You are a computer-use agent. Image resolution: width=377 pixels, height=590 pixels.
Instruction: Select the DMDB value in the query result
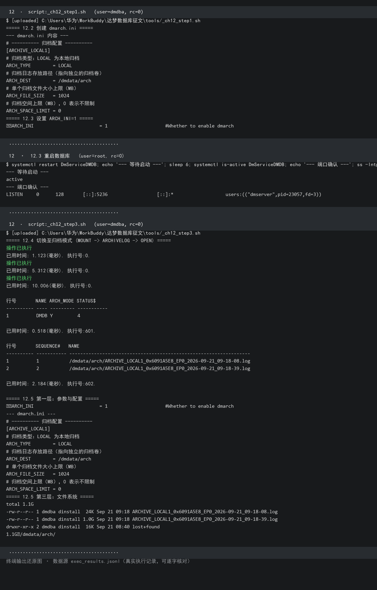coord(42,316)
